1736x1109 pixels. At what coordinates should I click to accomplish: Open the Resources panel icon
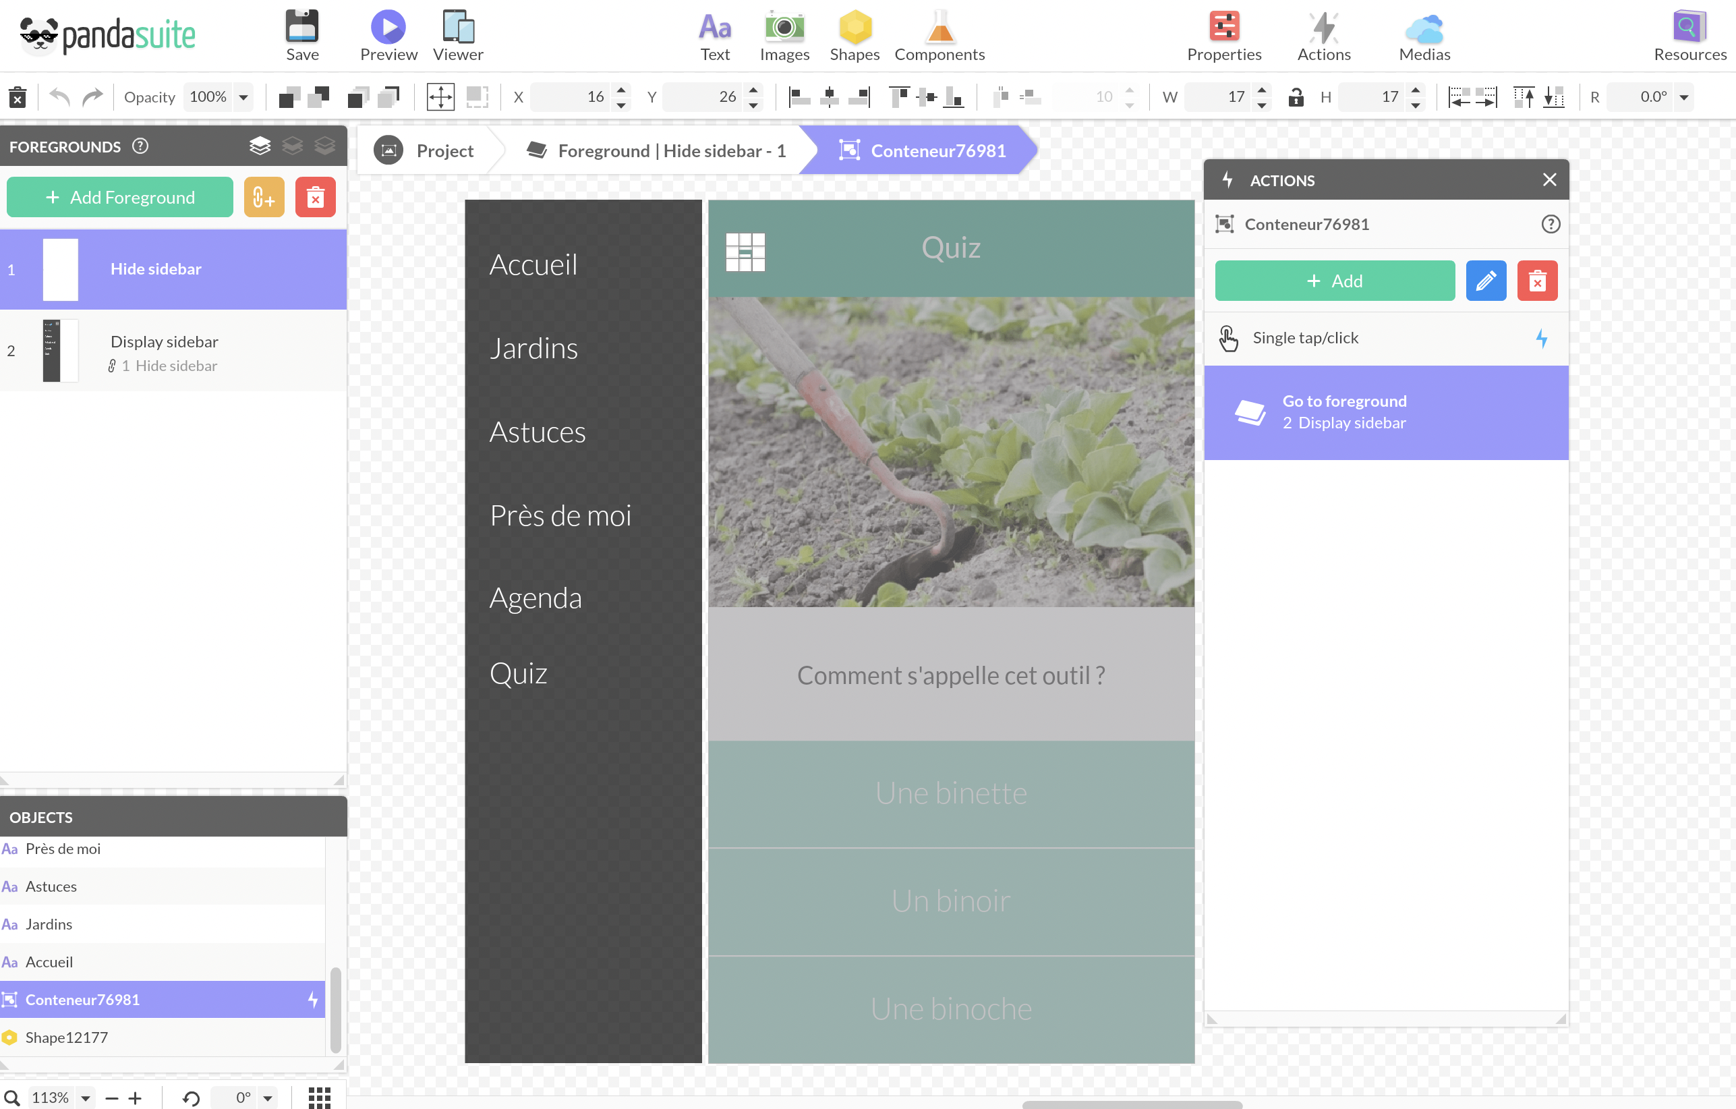point(1689,28)
